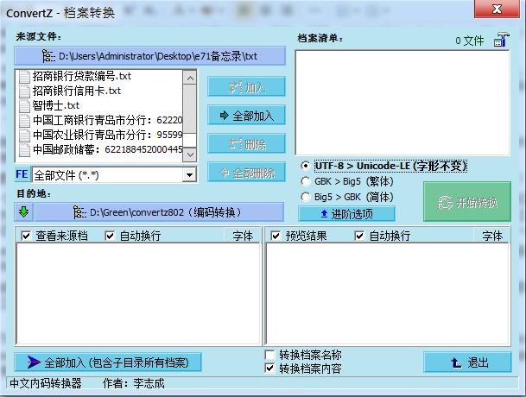The height and width of the screenshot is (397, 526).
Task: Select file 招商银行贷款编号.txt
Action: [82, 77]
